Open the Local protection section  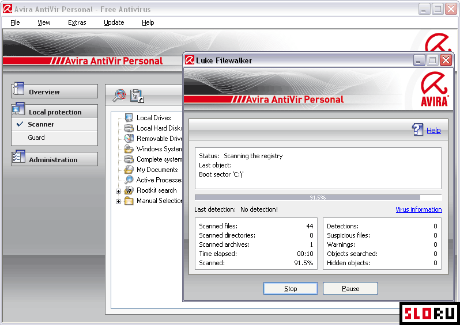pyautogui.click(x=55, y=112)
